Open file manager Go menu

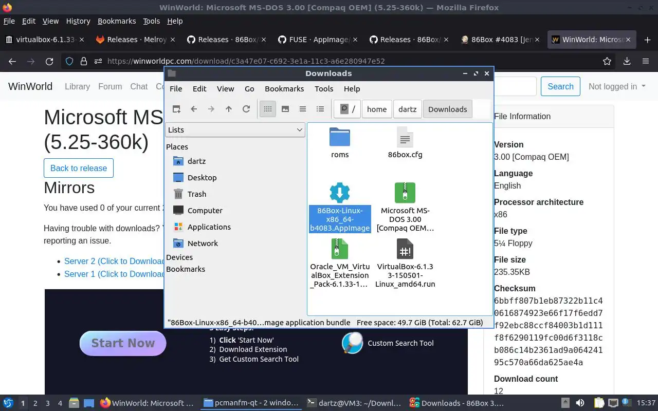(x=249, y=88)
